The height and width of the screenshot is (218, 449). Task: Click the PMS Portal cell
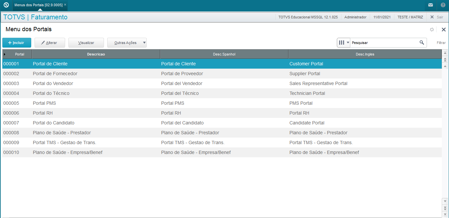tap(301, 103)
